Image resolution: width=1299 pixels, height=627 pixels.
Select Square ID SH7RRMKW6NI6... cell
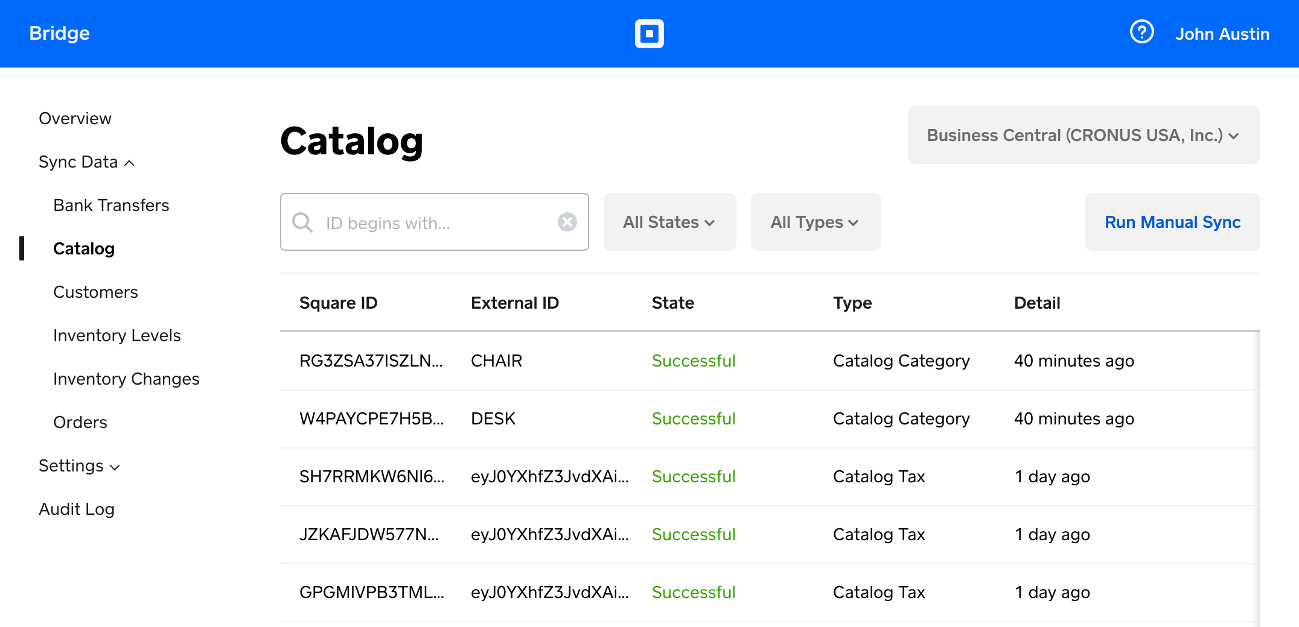click(x=372, y=476)
